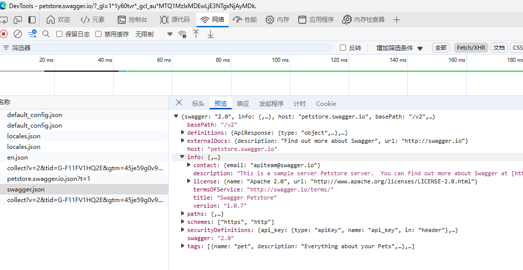This screenshot has width=523, height=270.
Task: Stop recording network log
Action: point(4,34)
